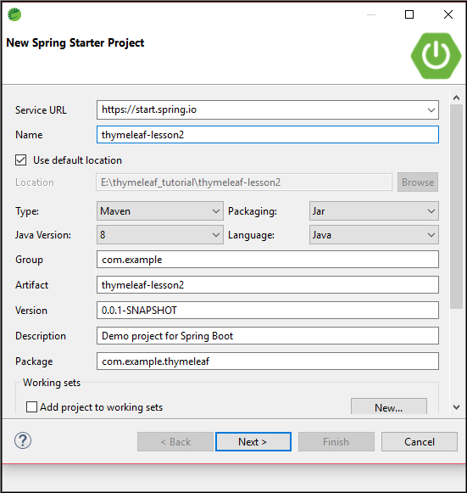This screenshot has height=493, width=467.
Task: Click the Cancel button
Action: coord(420,442)
